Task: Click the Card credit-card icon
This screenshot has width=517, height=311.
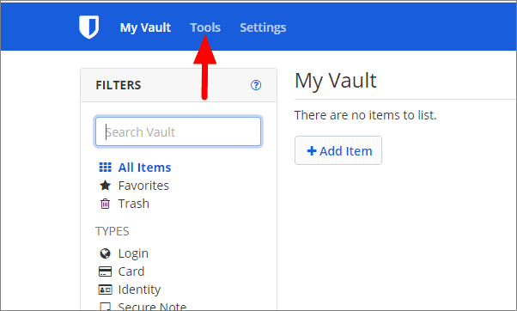Action: tap(105, 271)
